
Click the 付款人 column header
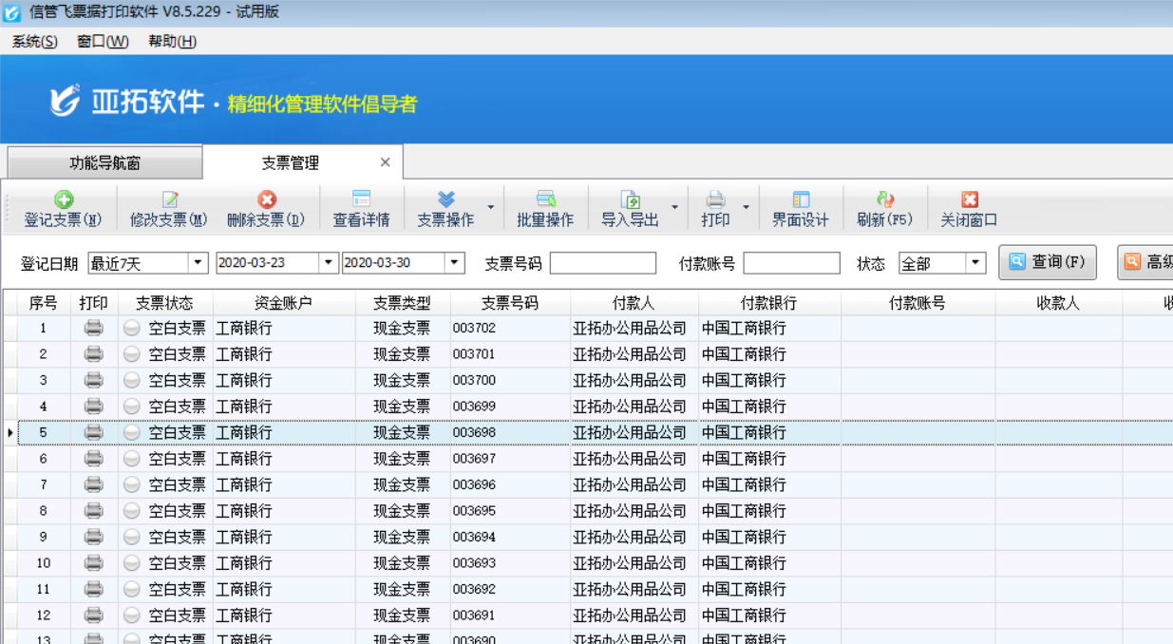634,303
